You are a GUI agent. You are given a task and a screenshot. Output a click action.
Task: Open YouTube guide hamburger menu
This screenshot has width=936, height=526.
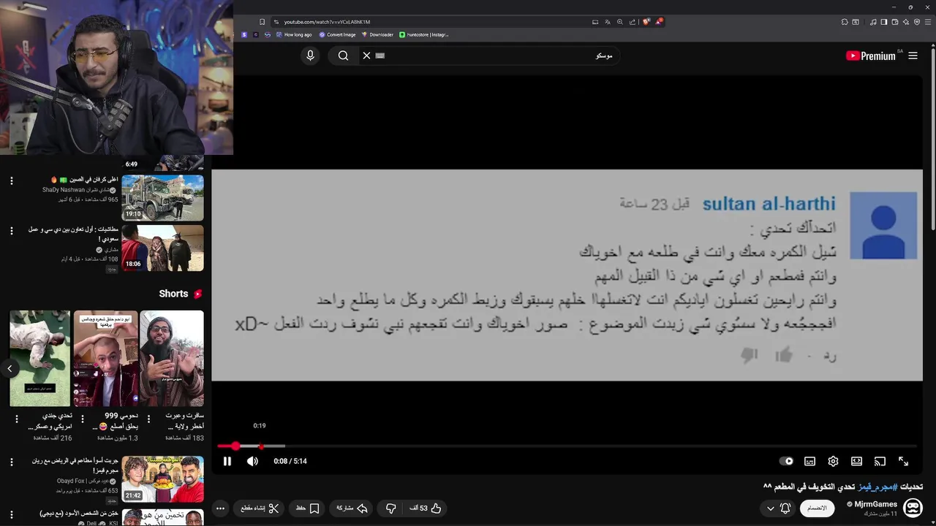[913, 56]
